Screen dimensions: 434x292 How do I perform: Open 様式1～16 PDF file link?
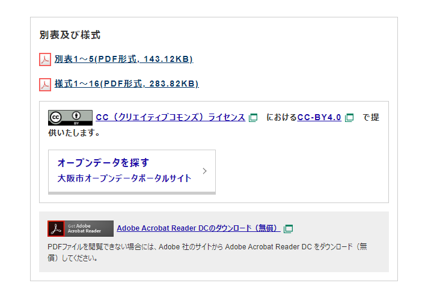click(x=126, y=84)
